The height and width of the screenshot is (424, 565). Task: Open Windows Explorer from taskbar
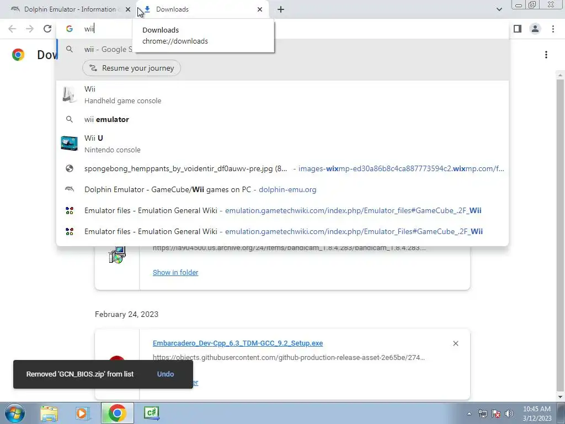(49, 413)
